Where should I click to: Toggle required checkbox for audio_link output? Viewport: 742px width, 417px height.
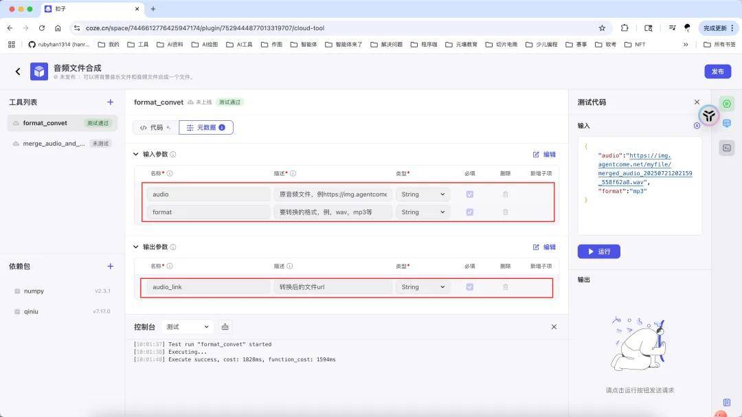pos(470,287)
